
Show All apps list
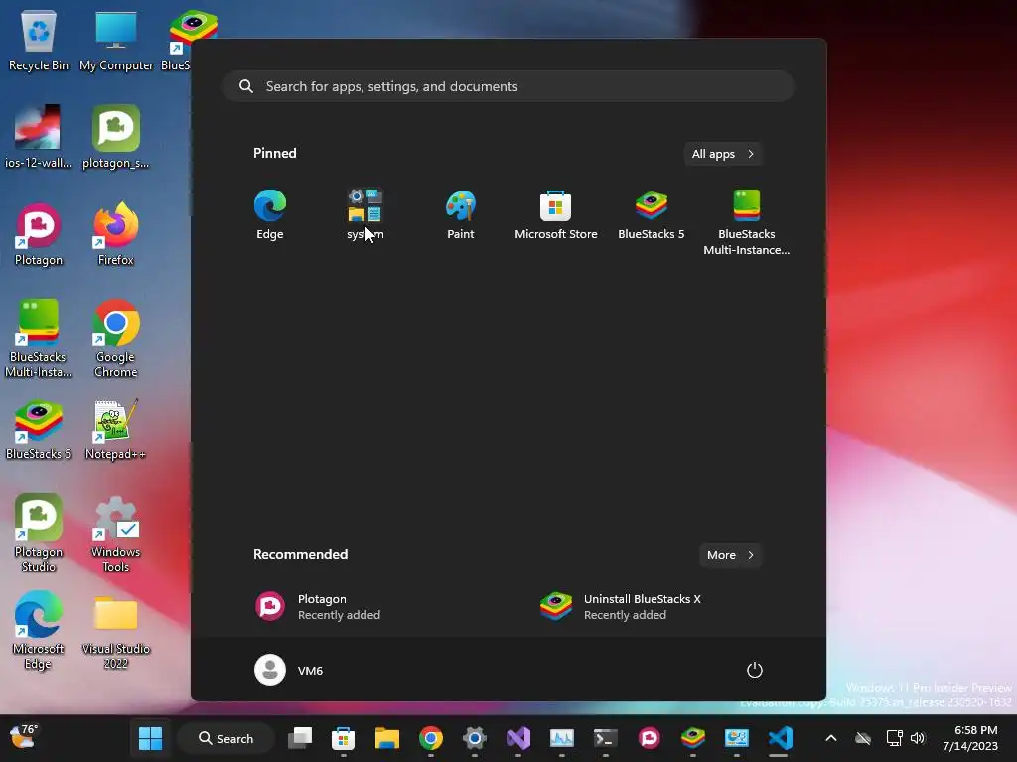tap(723, 154)
